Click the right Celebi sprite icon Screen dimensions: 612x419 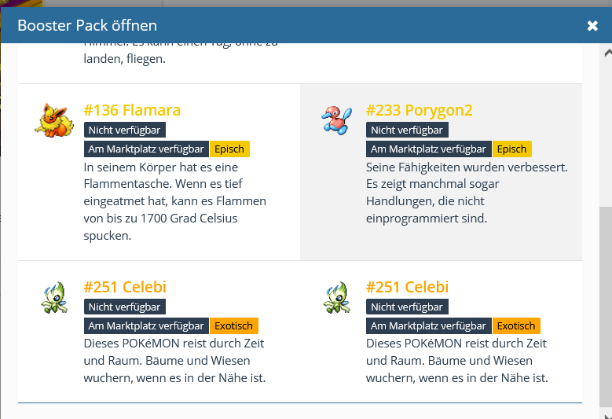[336, 298]
